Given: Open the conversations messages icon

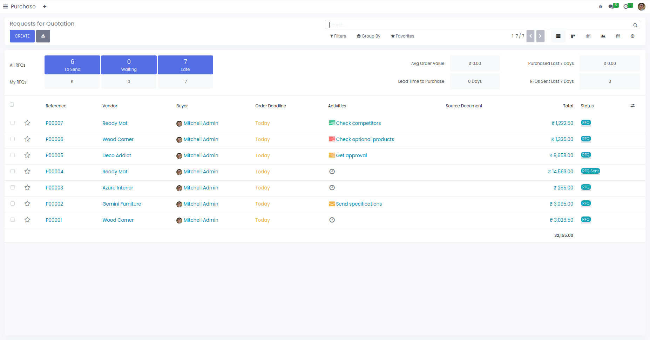Looking at the screenshot, I should pos(612,7).
